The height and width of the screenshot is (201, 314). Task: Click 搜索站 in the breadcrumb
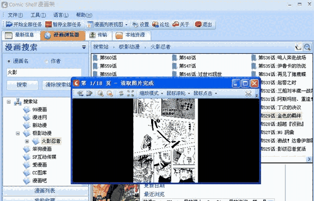[101, 47]
